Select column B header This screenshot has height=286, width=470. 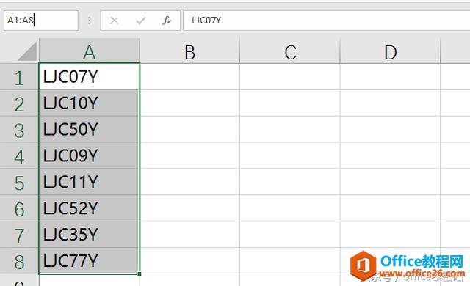click(x=189, y=51)
